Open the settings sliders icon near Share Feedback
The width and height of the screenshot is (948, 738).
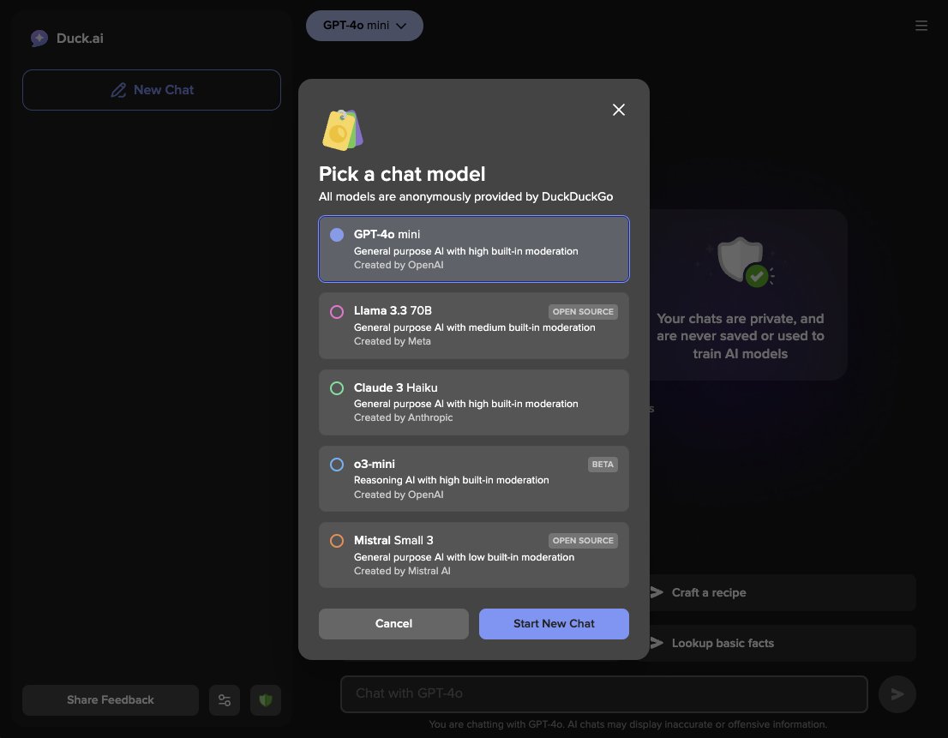pos(225,699)
